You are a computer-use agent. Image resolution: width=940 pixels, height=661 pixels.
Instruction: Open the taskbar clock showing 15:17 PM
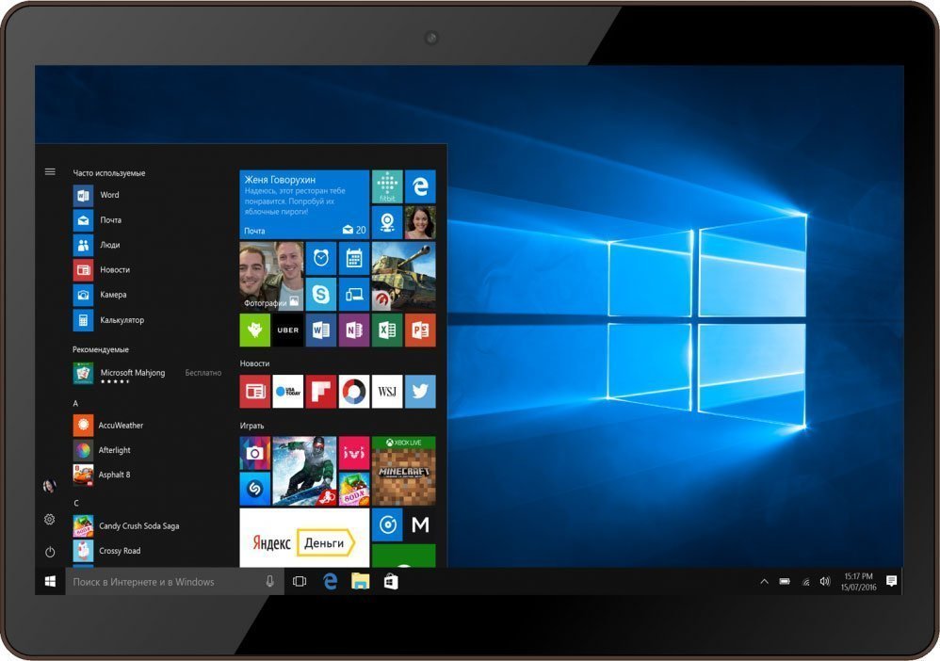pos(858,582)
